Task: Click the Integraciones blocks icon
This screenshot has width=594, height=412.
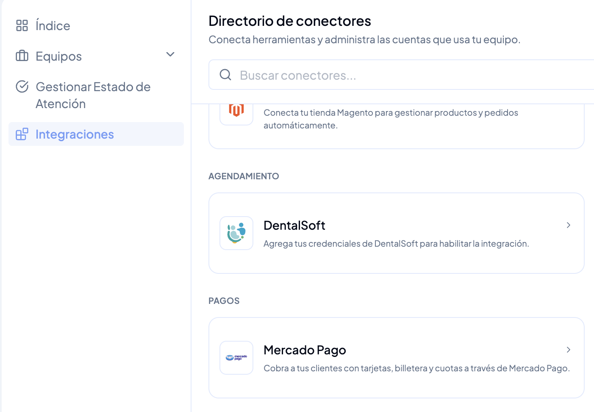Action: pyautogui.click(x=22, y=134)
